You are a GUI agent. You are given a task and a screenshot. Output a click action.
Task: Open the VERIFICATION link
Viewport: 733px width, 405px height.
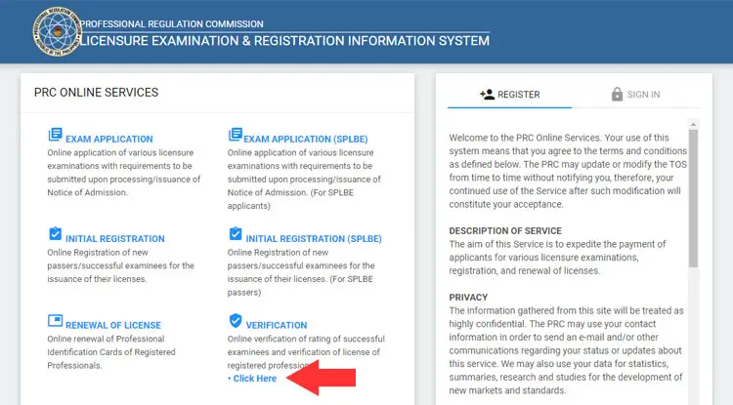(277, 325)
